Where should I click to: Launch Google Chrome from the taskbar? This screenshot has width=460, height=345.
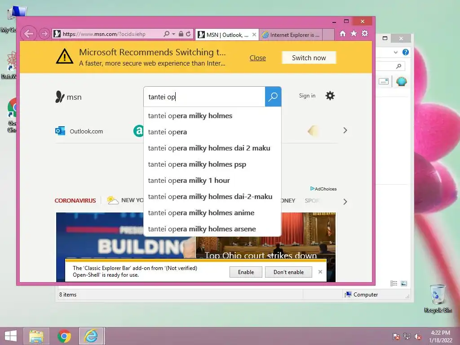point(64,336)
